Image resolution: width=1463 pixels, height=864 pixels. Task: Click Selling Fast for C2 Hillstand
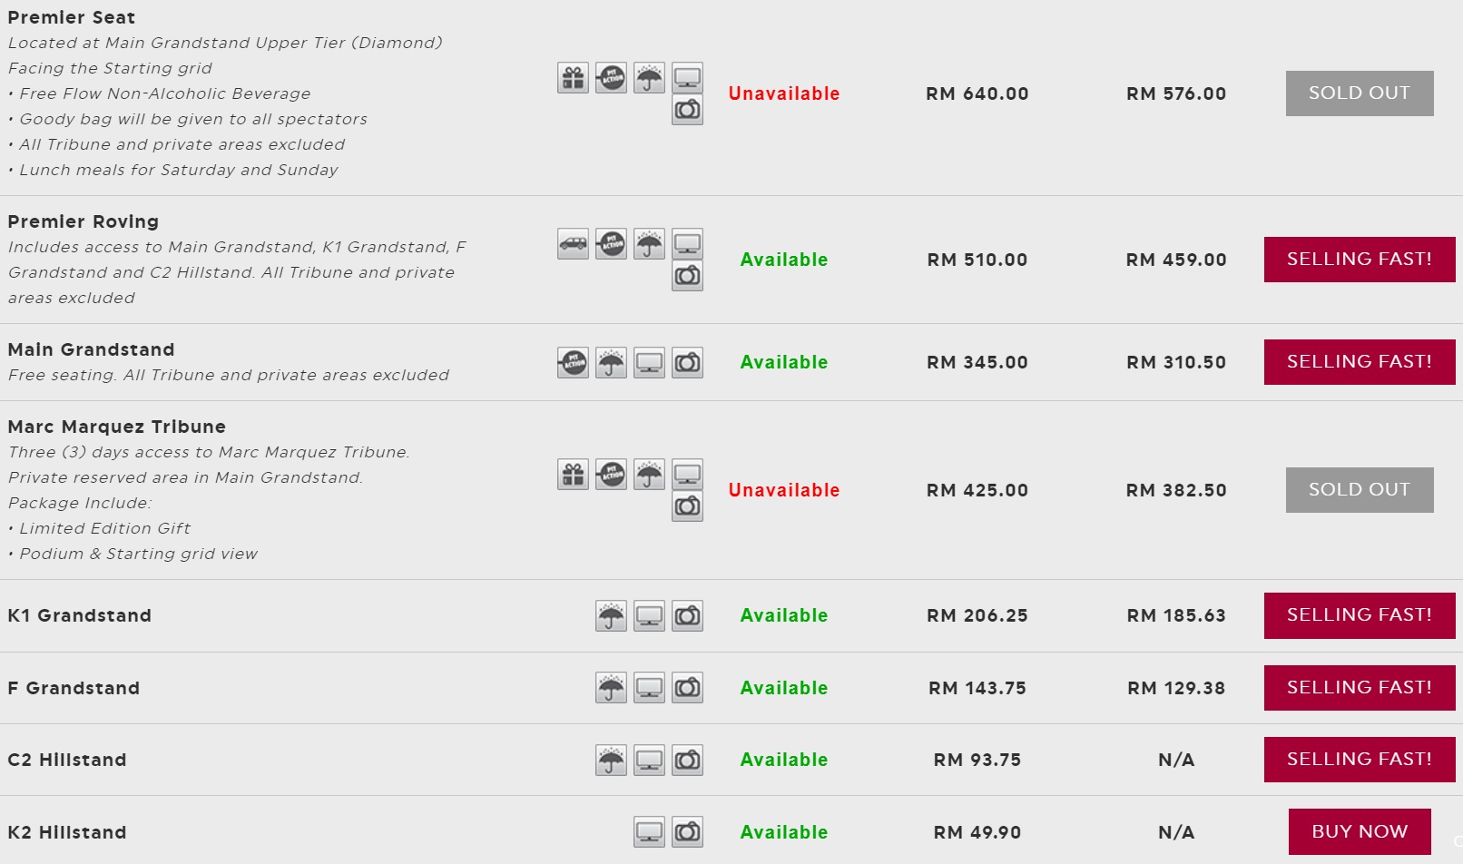coord(1359,760)
